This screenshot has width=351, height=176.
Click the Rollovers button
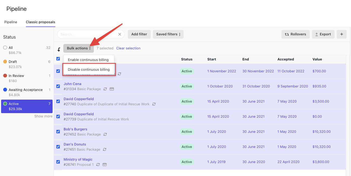[295, 34]
